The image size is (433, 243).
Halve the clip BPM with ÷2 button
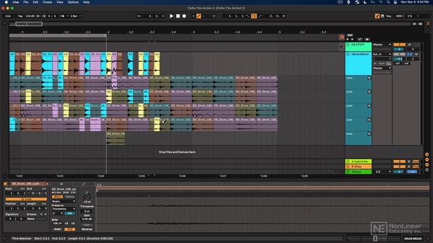coord(67,223)
